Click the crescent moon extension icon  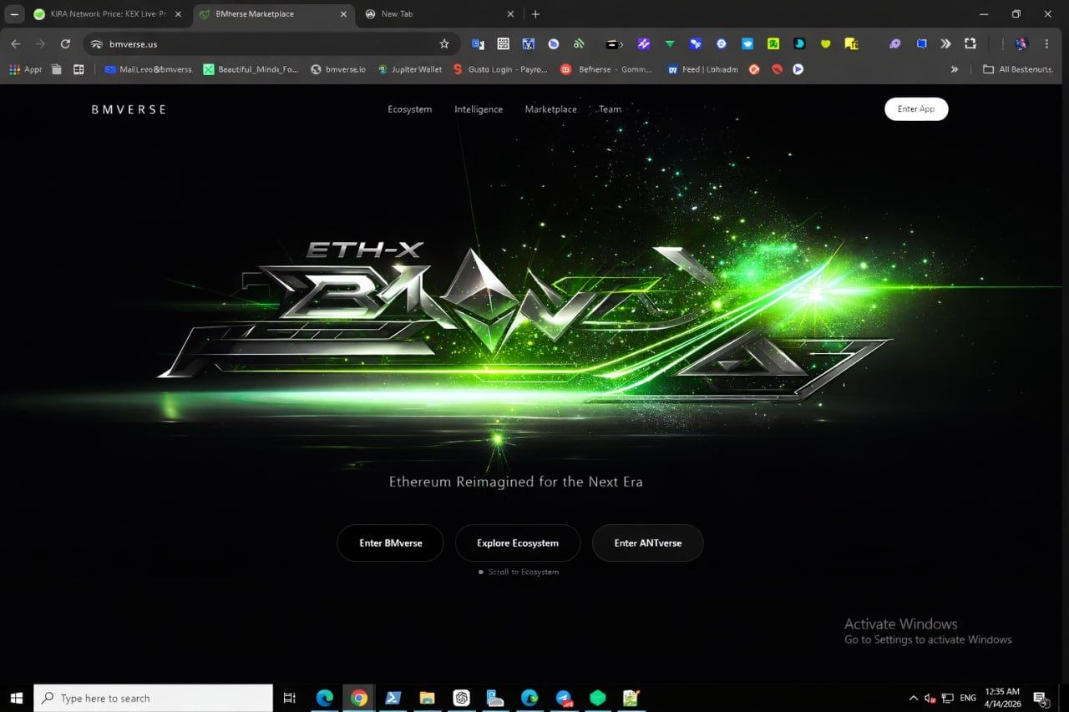pyautogui.click(x=799, y=44)
